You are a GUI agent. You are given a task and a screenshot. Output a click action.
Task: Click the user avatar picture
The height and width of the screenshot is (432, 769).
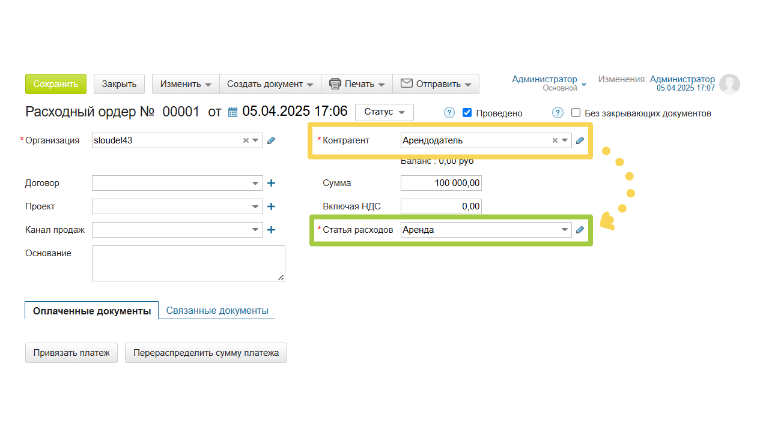pyautogui.click(x=729, y=85)
